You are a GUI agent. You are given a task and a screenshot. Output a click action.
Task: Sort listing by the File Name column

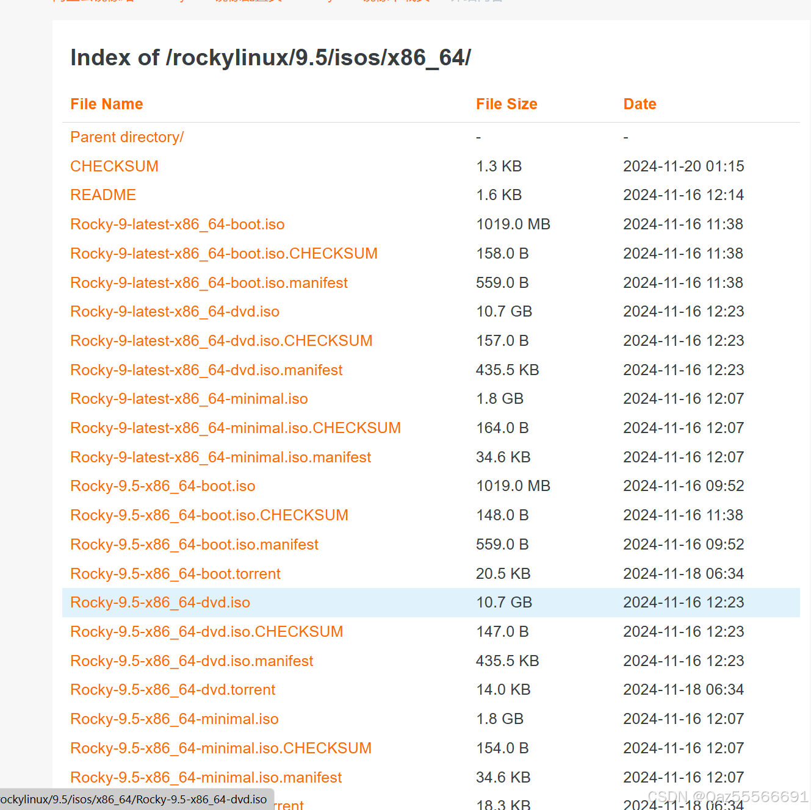(106, 104)
